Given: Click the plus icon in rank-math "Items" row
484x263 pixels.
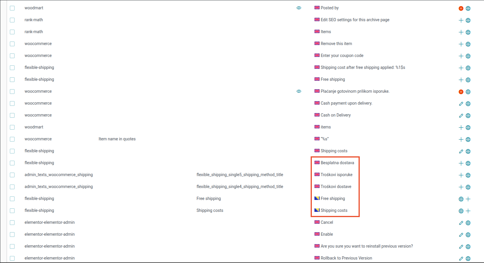Looking at the screenshot, I should point(461,32).
